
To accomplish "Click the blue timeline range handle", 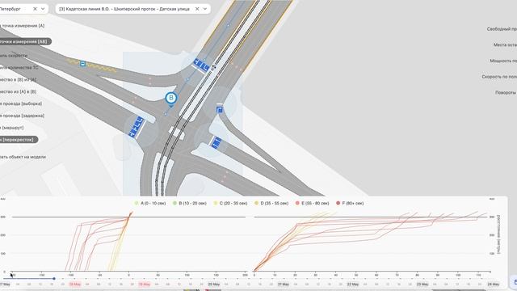I will coord(54,279).
